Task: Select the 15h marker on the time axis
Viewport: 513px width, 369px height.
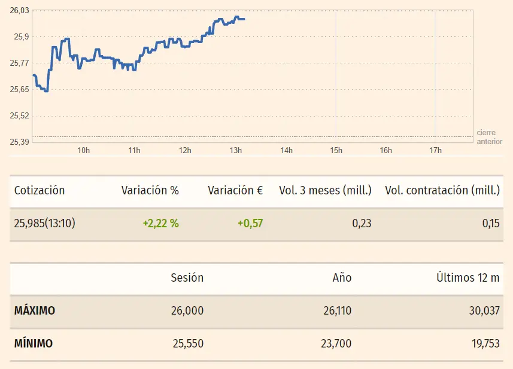Action: (336, 150)
